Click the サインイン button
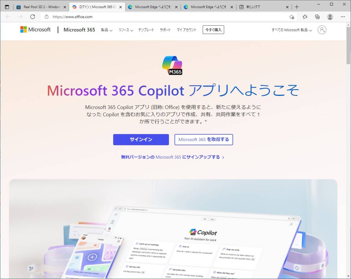 [141, 139]
